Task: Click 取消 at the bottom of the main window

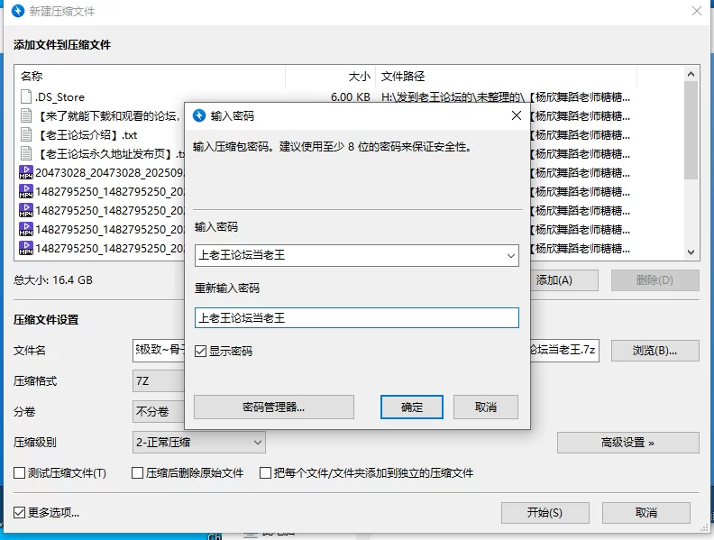Action: coord(646,513)
